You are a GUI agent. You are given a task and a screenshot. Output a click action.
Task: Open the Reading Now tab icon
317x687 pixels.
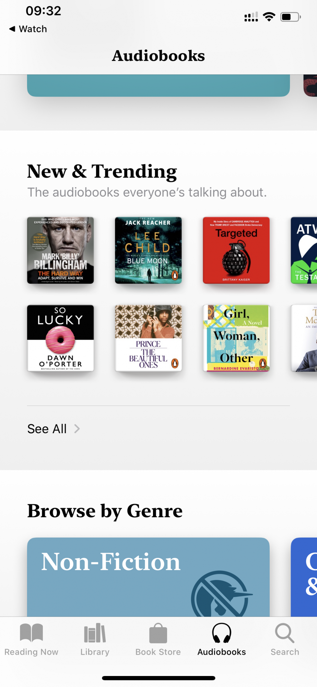pos(31,633)
